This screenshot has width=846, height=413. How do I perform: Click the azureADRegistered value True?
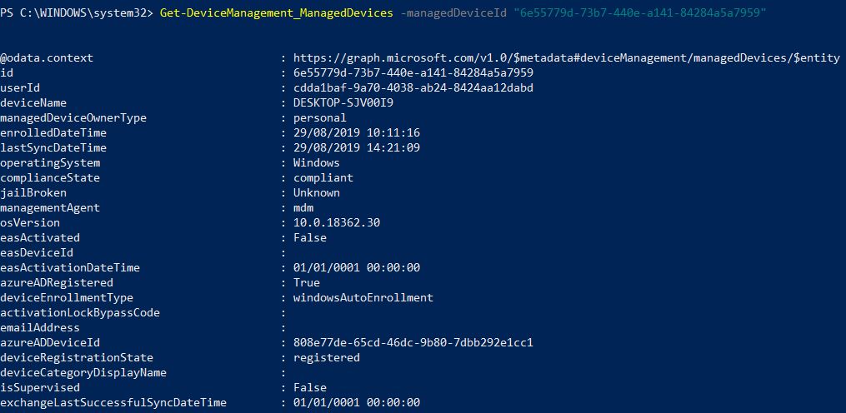point(307,282)
